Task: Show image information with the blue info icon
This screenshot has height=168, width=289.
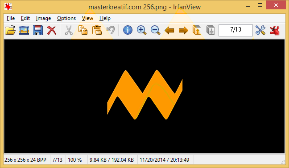Action: pyautogui.click(x=128, y=30)
